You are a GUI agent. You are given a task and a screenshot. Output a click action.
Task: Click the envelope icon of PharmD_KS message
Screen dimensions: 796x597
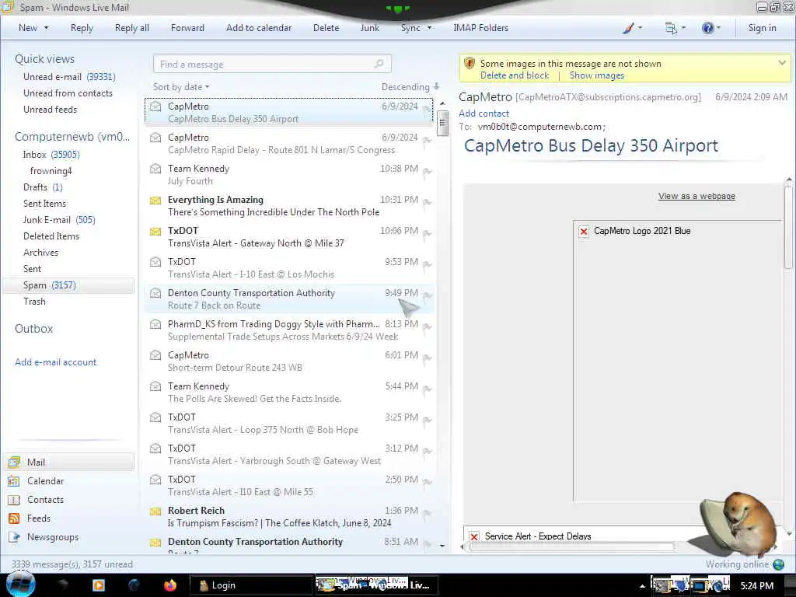(155, 324)
